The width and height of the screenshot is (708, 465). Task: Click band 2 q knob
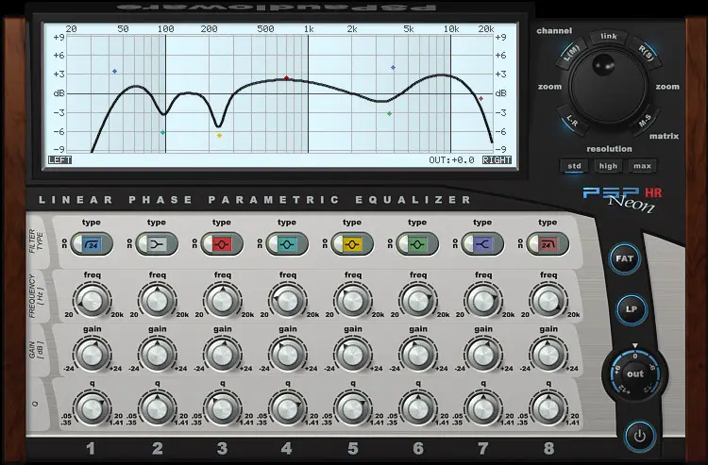click(157, 408)
